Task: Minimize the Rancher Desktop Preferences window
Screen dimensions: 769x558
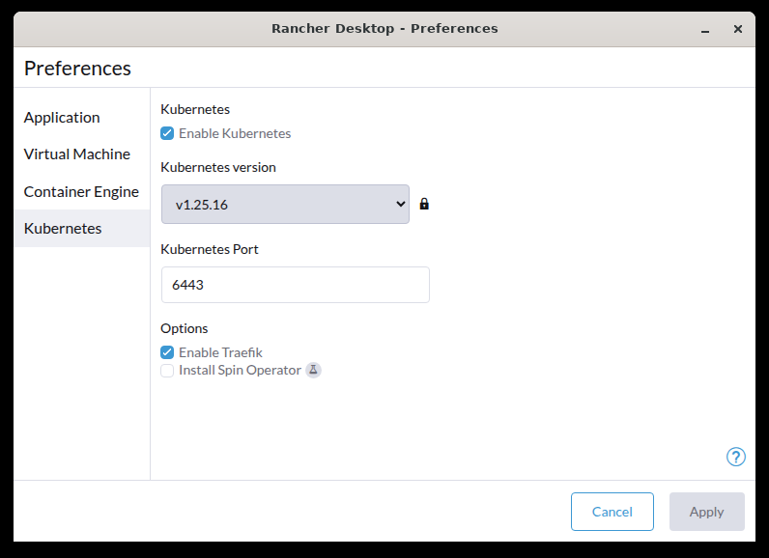Action: point(704,29)
